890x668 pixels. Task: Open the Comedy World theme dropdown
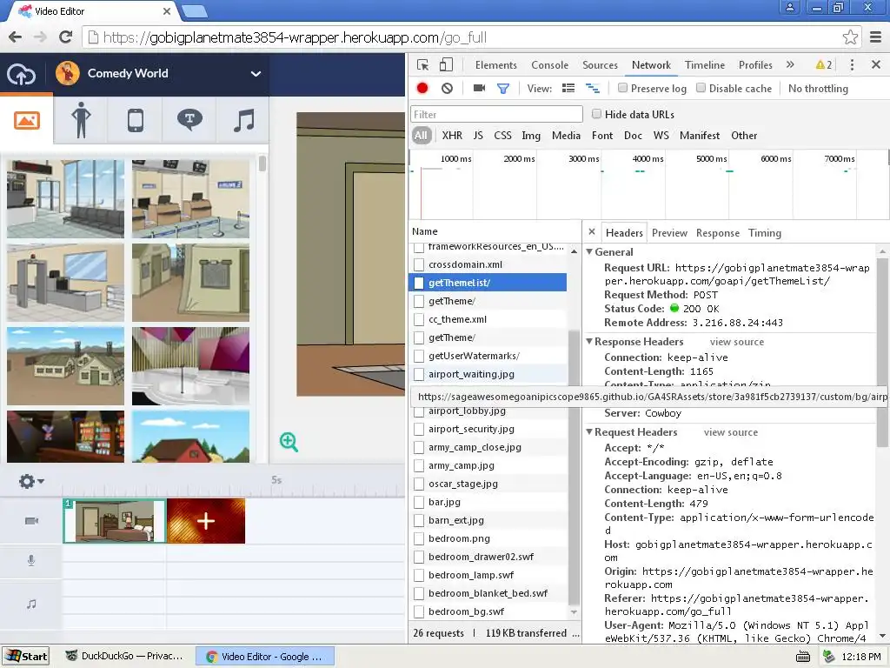tap(256, 73)
